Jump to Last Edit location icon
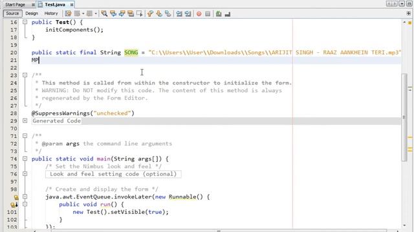414x232 pixels. [68, 14]
